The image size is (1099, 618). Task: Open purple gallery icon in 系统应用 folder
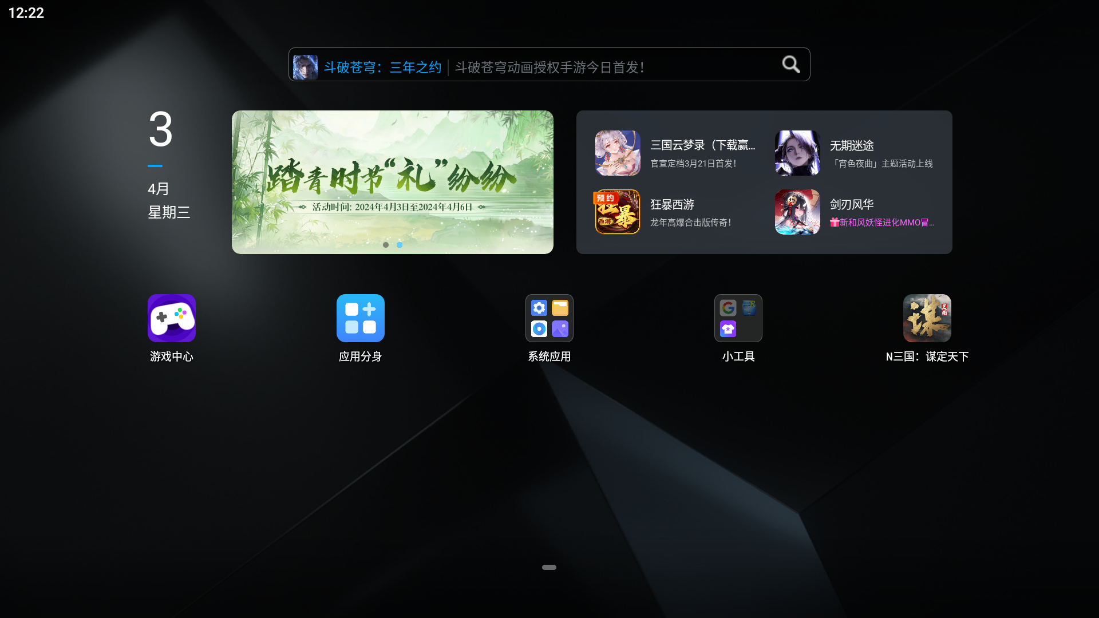[560, 328]
